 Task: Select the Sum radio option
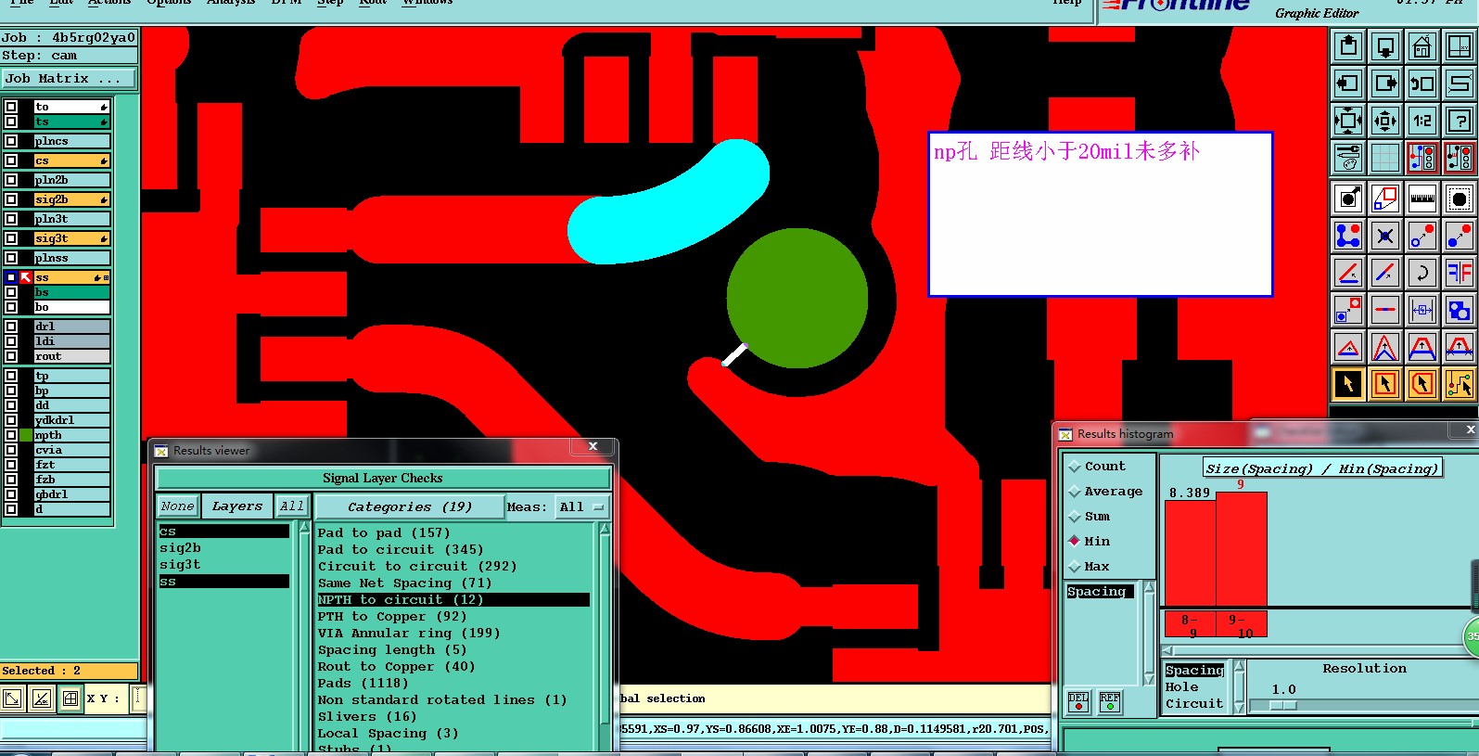pyautogui.click(x=1090, y=517)
